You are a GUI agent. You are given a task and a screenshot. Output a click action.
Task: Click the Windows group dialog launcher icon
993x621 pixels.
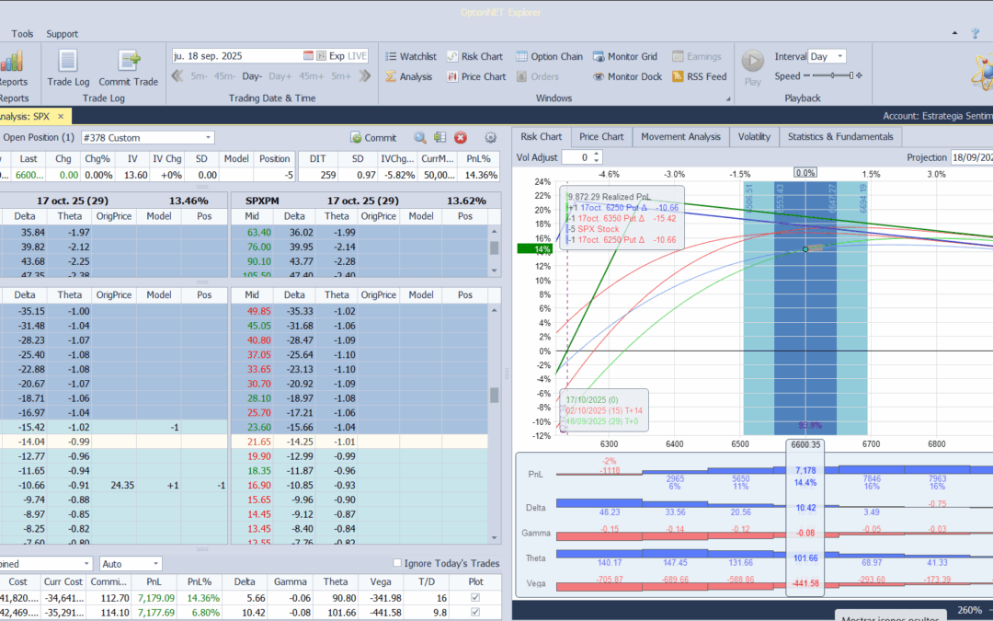pos(728,98)
